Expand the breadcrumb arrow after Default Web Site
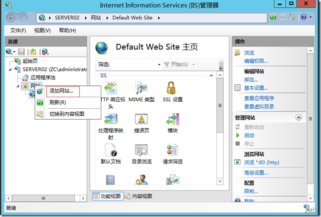This screenshot has height=217, width=321. (159, 18)
